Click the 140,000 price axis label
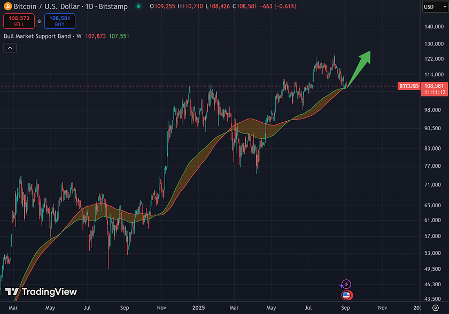The height and width of the screenshot is (314, 449). 434,27
